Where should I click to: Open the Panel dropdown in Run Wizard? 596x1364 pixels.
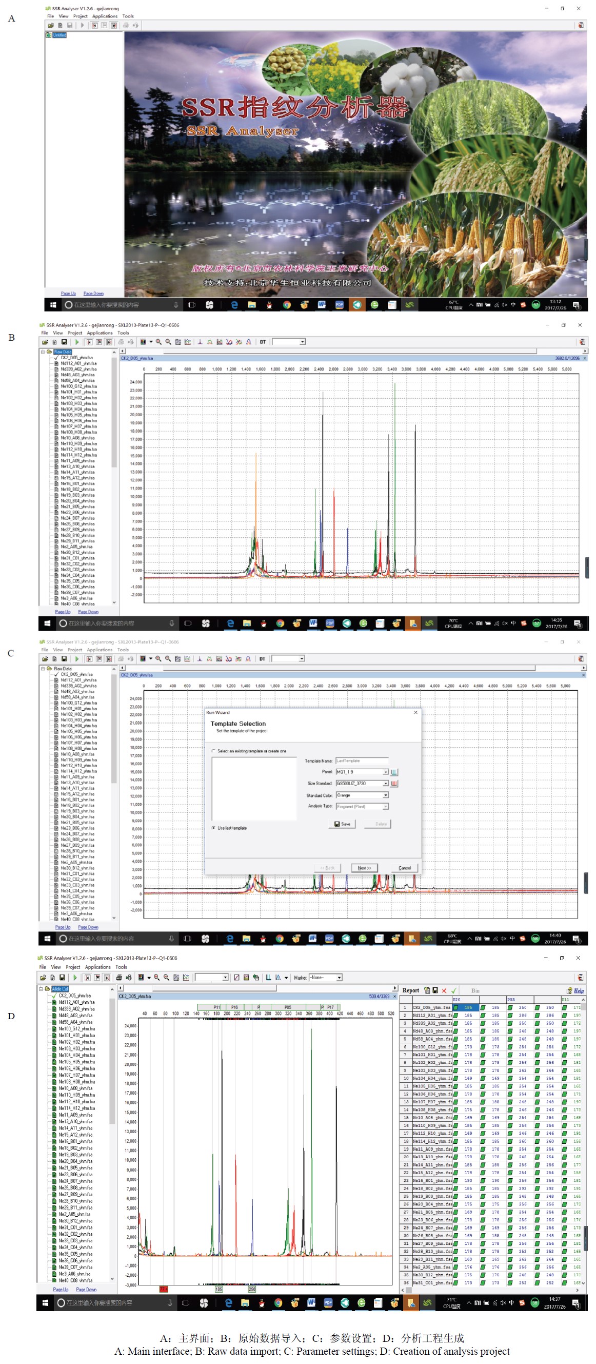click(x=385, y=772)
